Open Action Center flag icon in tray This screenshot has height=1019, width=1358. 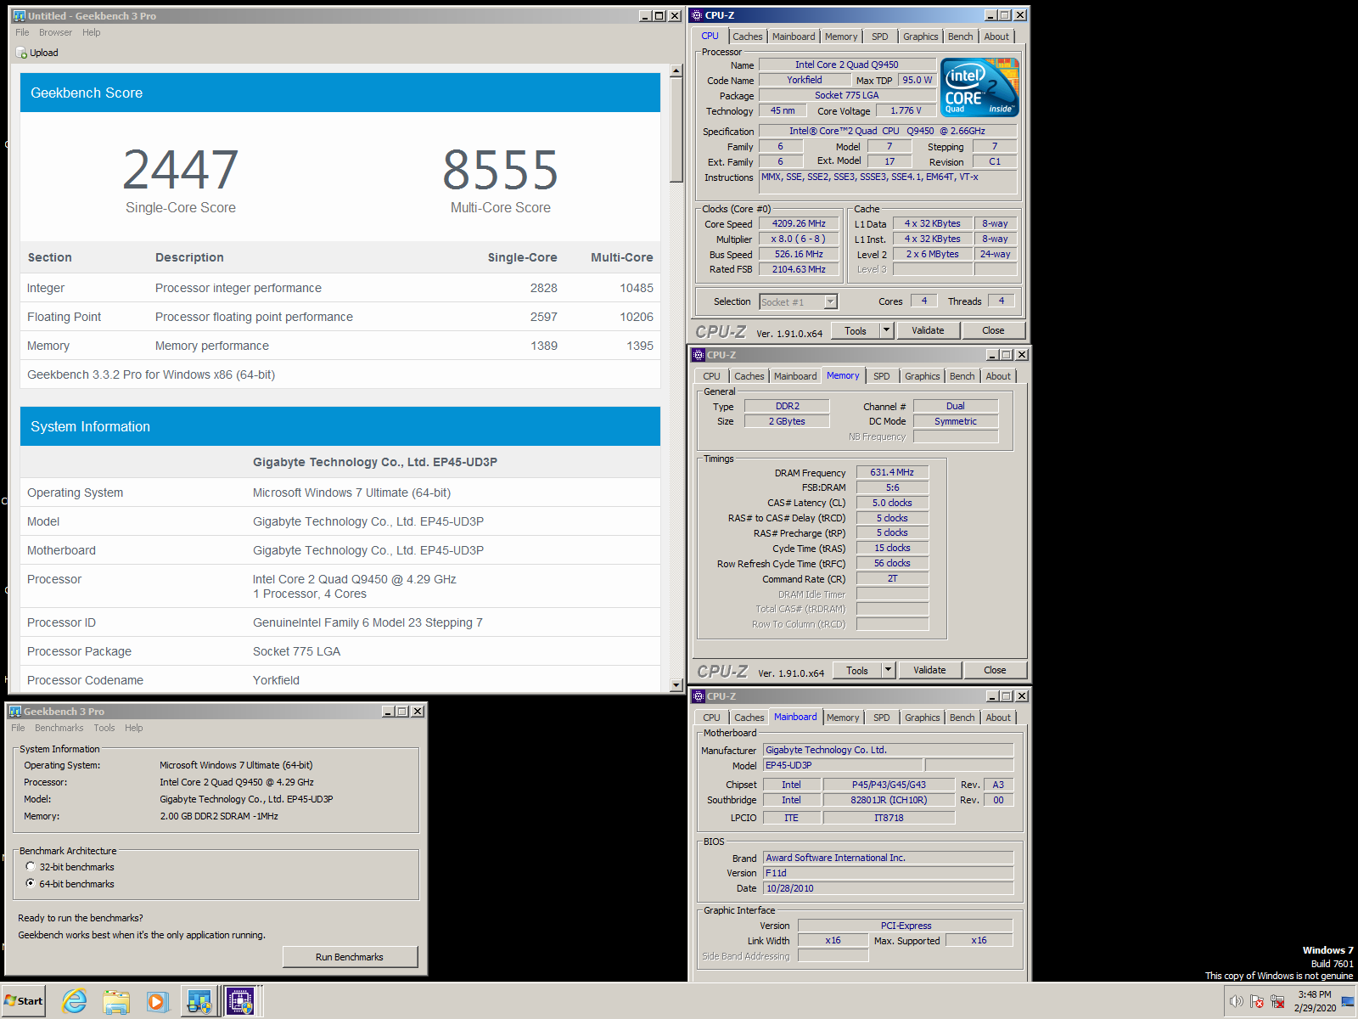[x=1257, y=1002]
